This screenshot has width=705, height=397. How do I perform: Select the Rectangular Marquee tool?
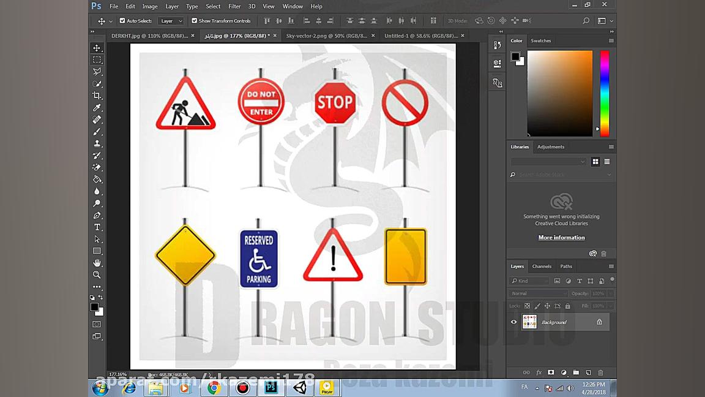(x=97, y=60)
